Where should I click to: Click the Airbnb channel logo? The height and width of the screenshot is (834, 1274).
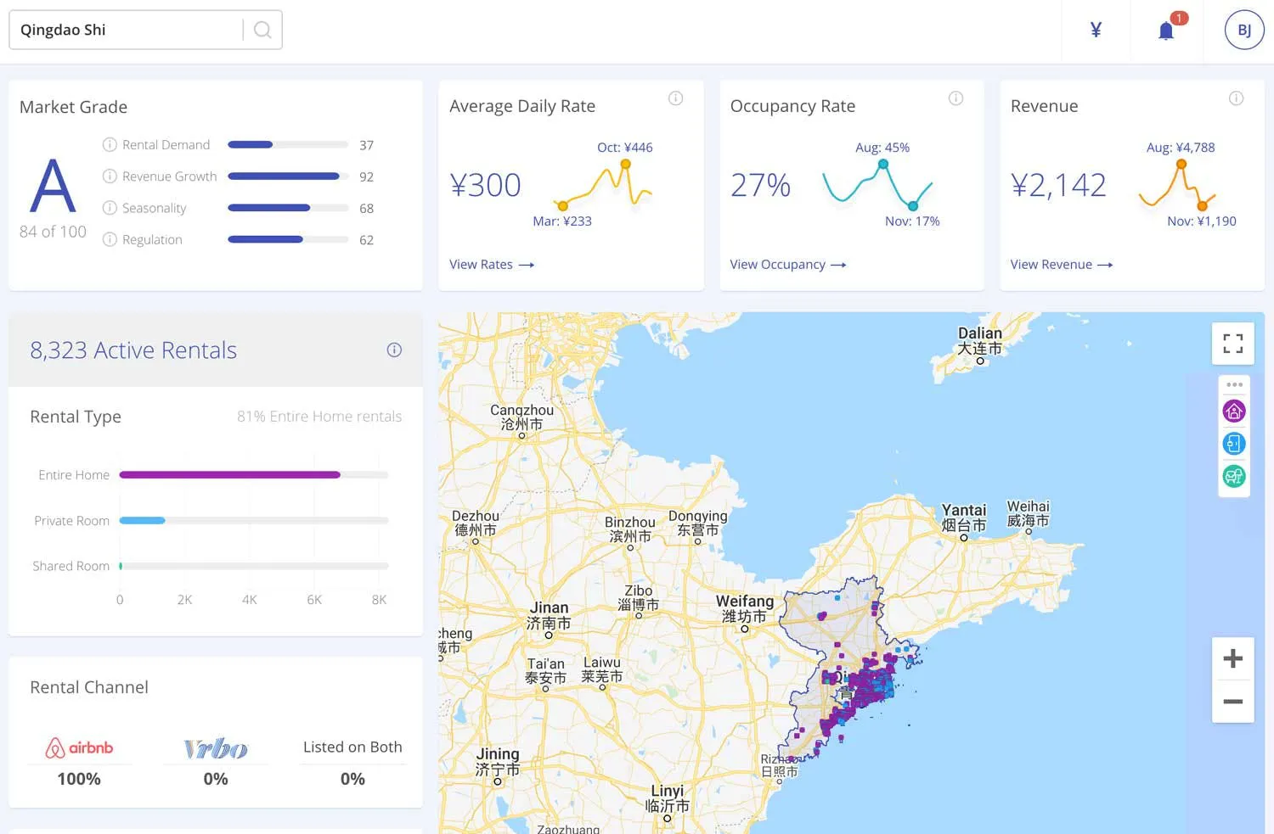(79, 747)
